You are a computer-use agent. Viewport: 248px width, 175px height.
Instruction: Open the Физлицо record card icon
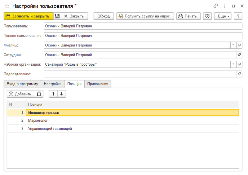239,45
